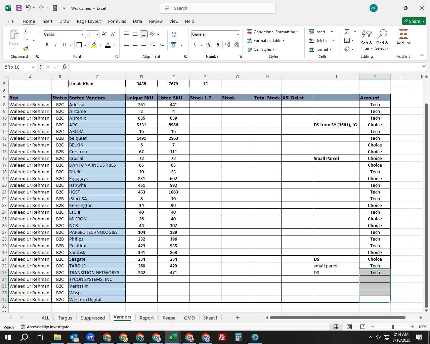
Task: Increase font size with larger A icon
Action: pyautogui.click(x=104, y=34)
